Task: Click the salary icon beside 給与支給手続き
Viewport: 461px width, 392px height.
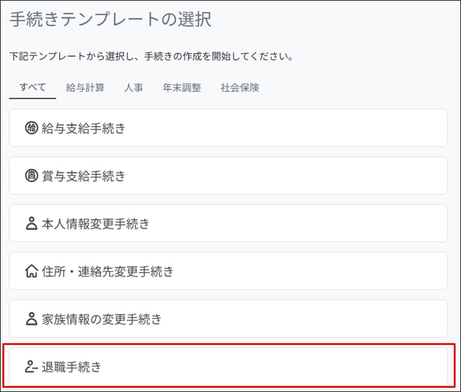Action: coord(31,128)
